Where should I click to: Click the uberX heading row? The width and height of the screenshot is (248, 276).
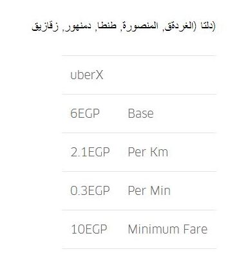click(139, 75)
